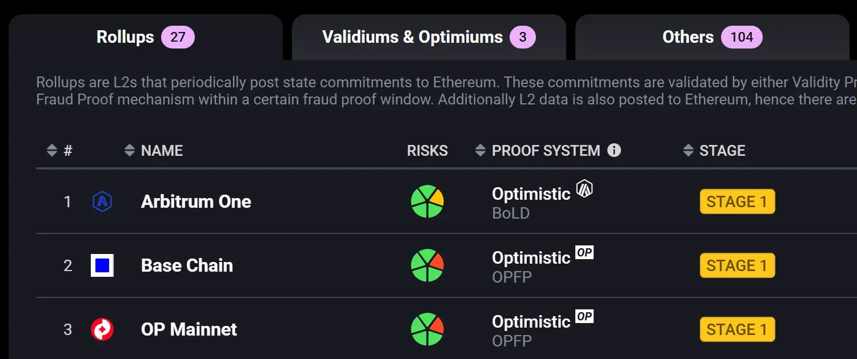
Task: Click the OP Mainnet risk pie chart
Action: coord(427,329)
